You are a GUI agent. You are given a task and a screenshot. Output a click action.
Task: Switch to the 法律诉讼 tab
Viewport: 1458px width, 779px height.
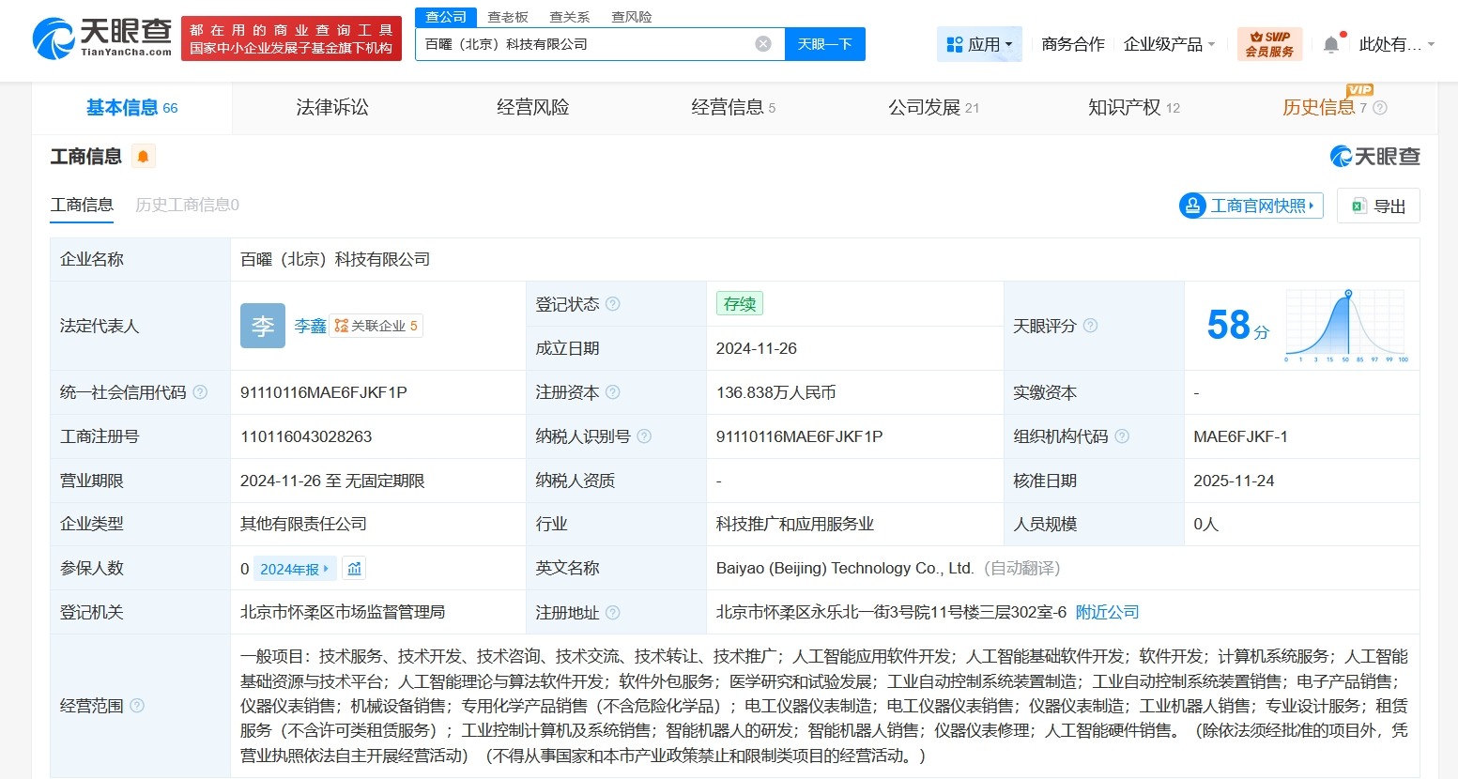(331, 107)
